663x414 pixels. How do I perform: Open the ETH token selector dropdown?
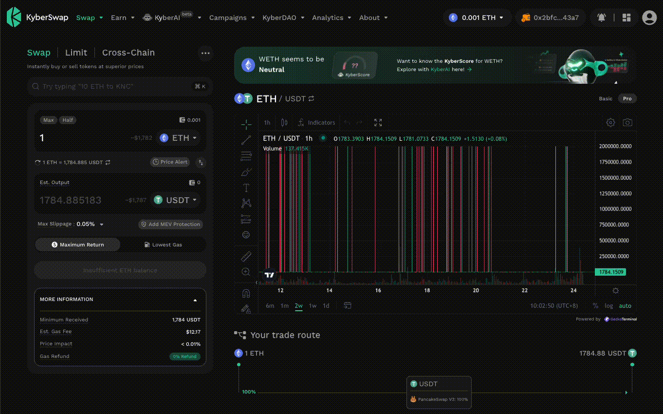[179, 138]
